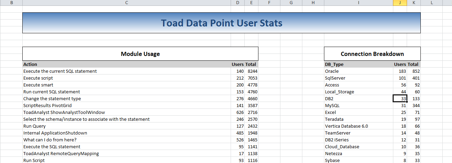Select column C header

[x=126, y=3]
